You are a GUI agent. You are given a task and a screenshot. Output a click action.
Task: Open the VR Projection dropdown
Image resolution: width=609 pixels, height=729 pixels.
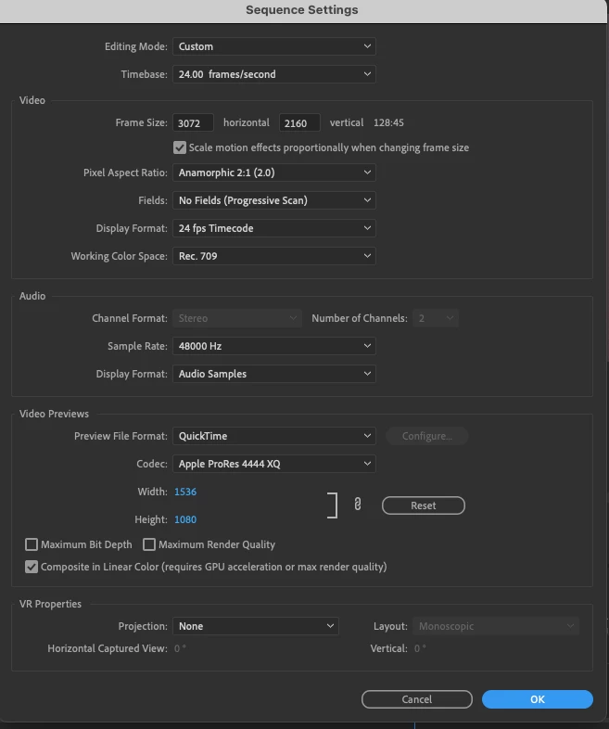(256, 626)
